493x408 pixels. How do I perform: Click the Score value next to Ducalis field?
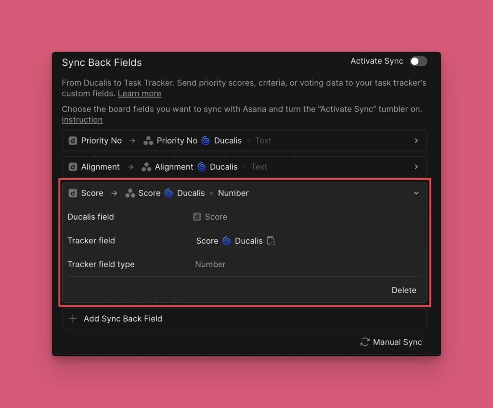tap(216, 217)
